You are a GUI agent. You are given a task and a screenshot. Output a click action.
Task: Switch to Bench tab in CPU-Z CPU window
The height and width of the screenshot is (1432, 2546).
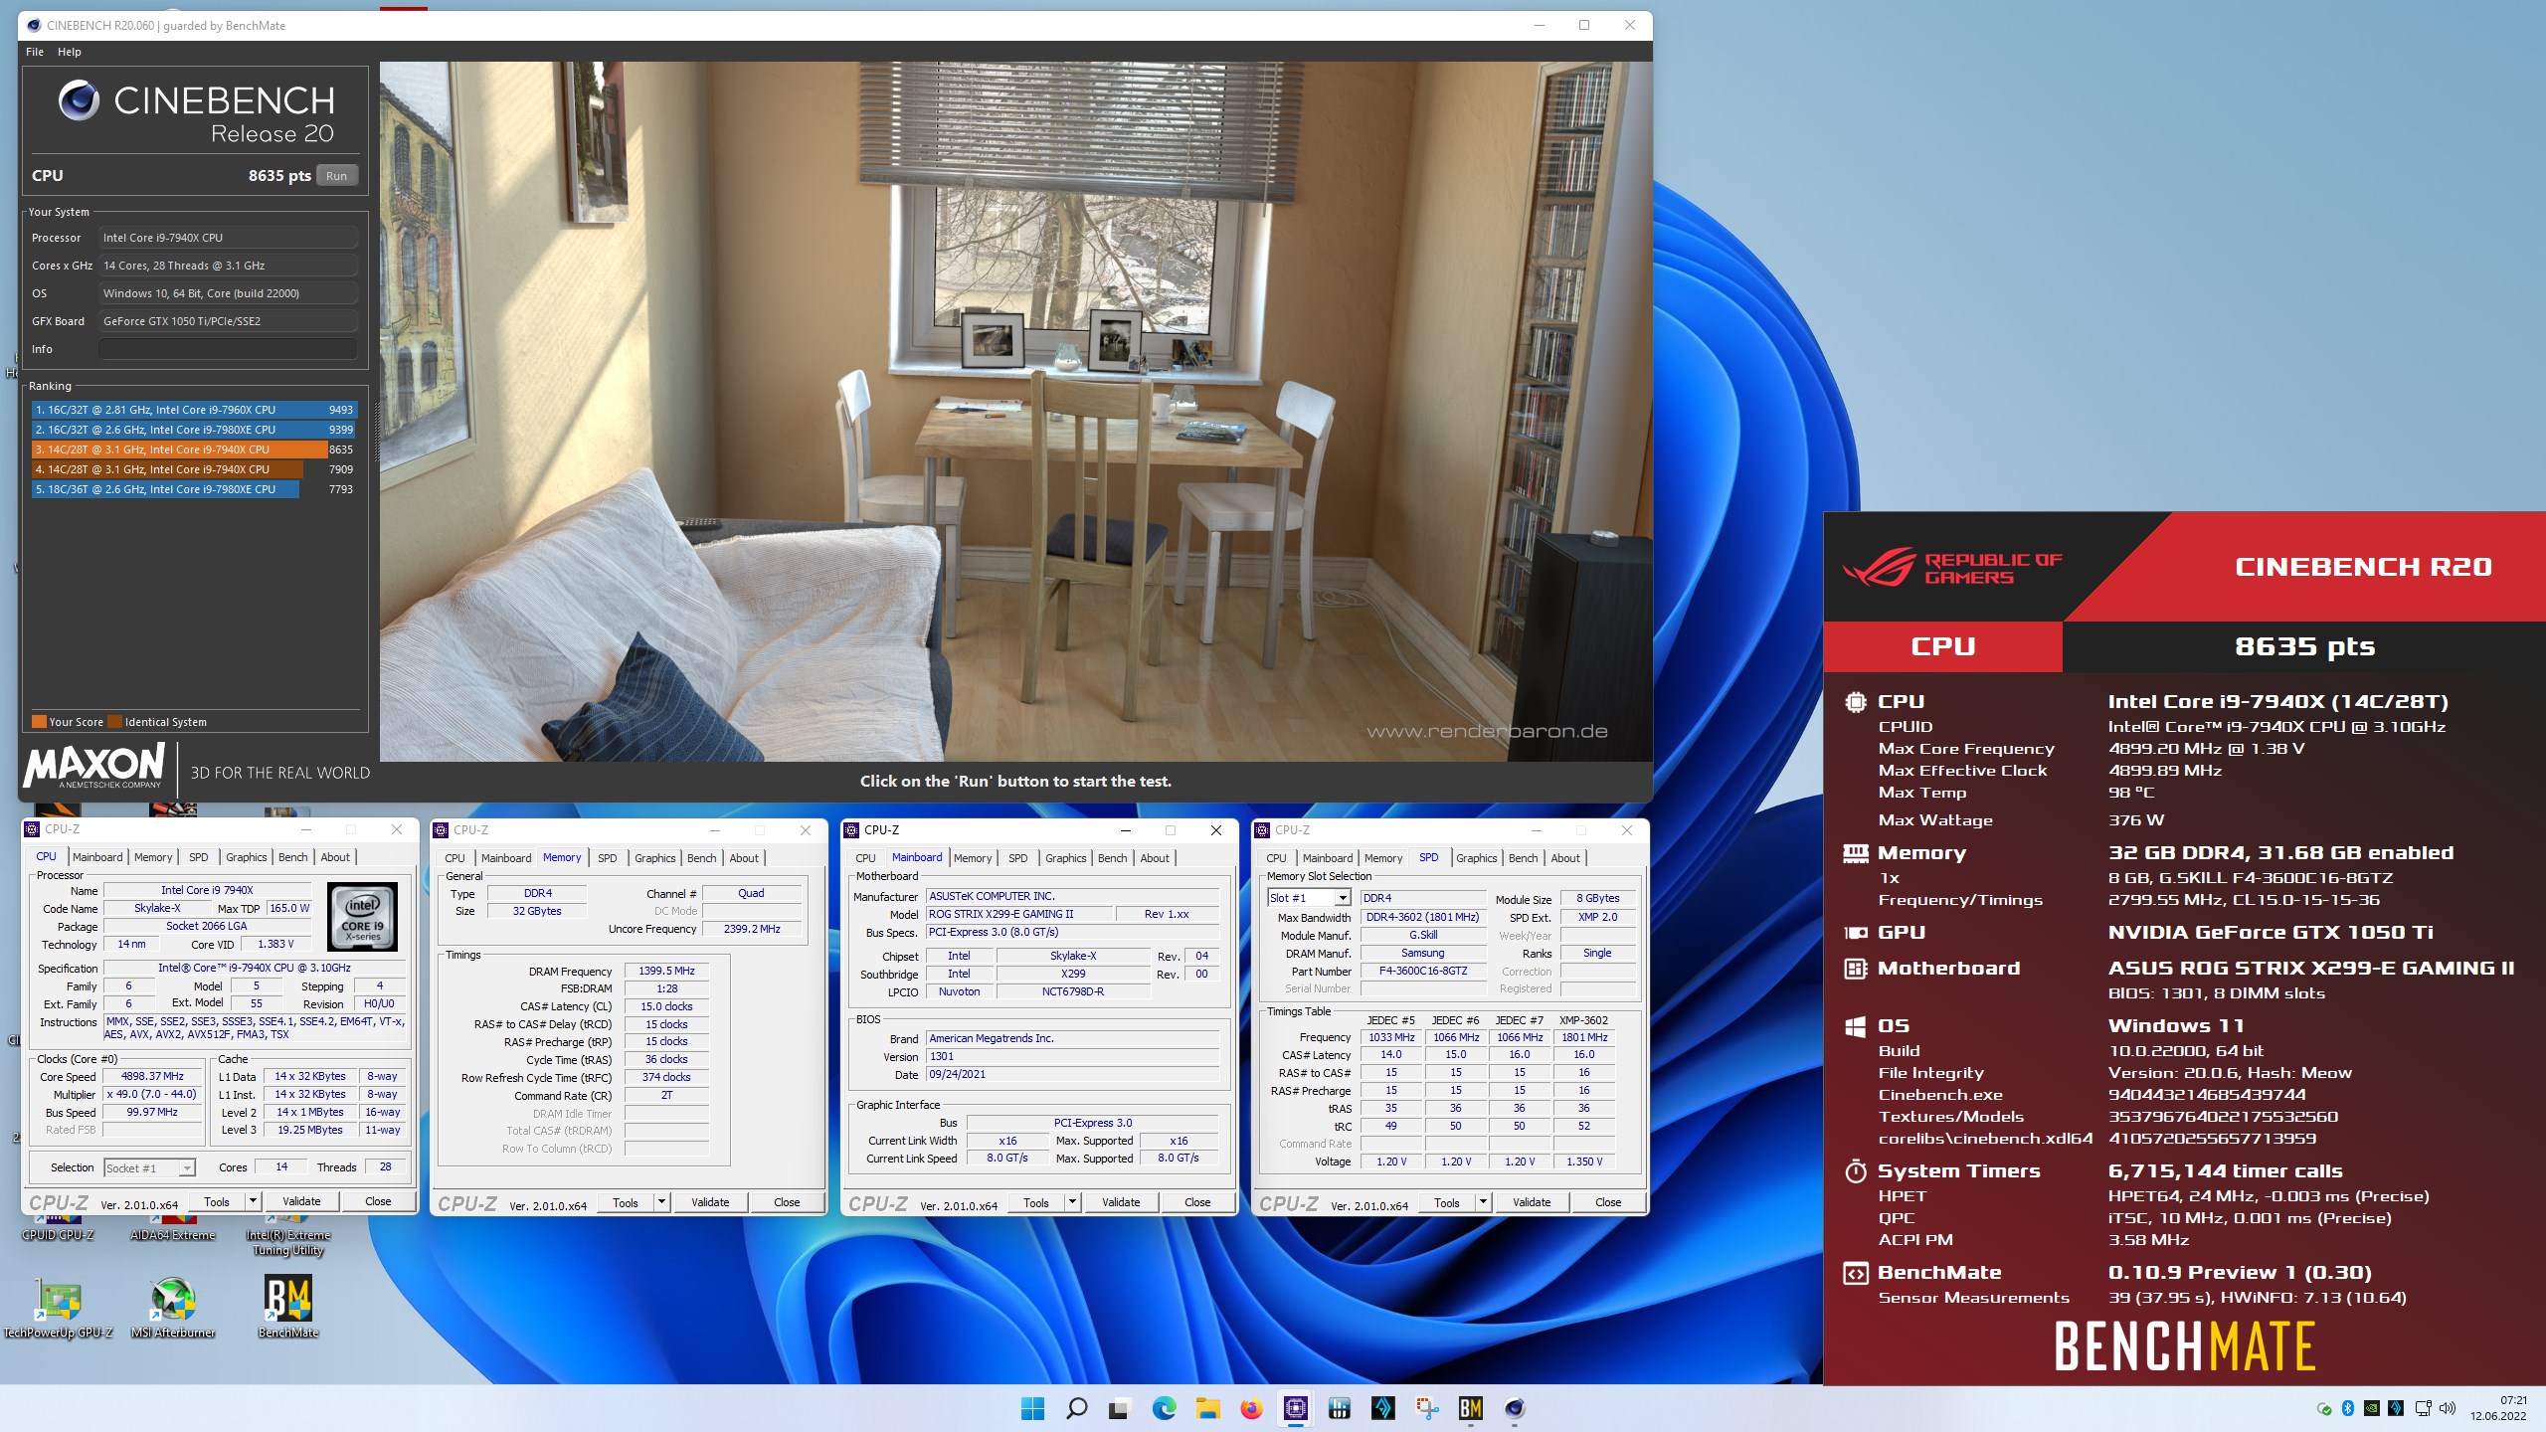tap(292, 857)
